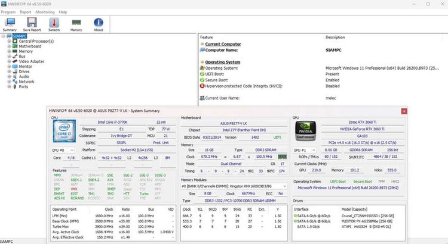Click the NVIDIA GeForce logo
The height and width of the screenshot is (244, 448).
coord(306,131)
